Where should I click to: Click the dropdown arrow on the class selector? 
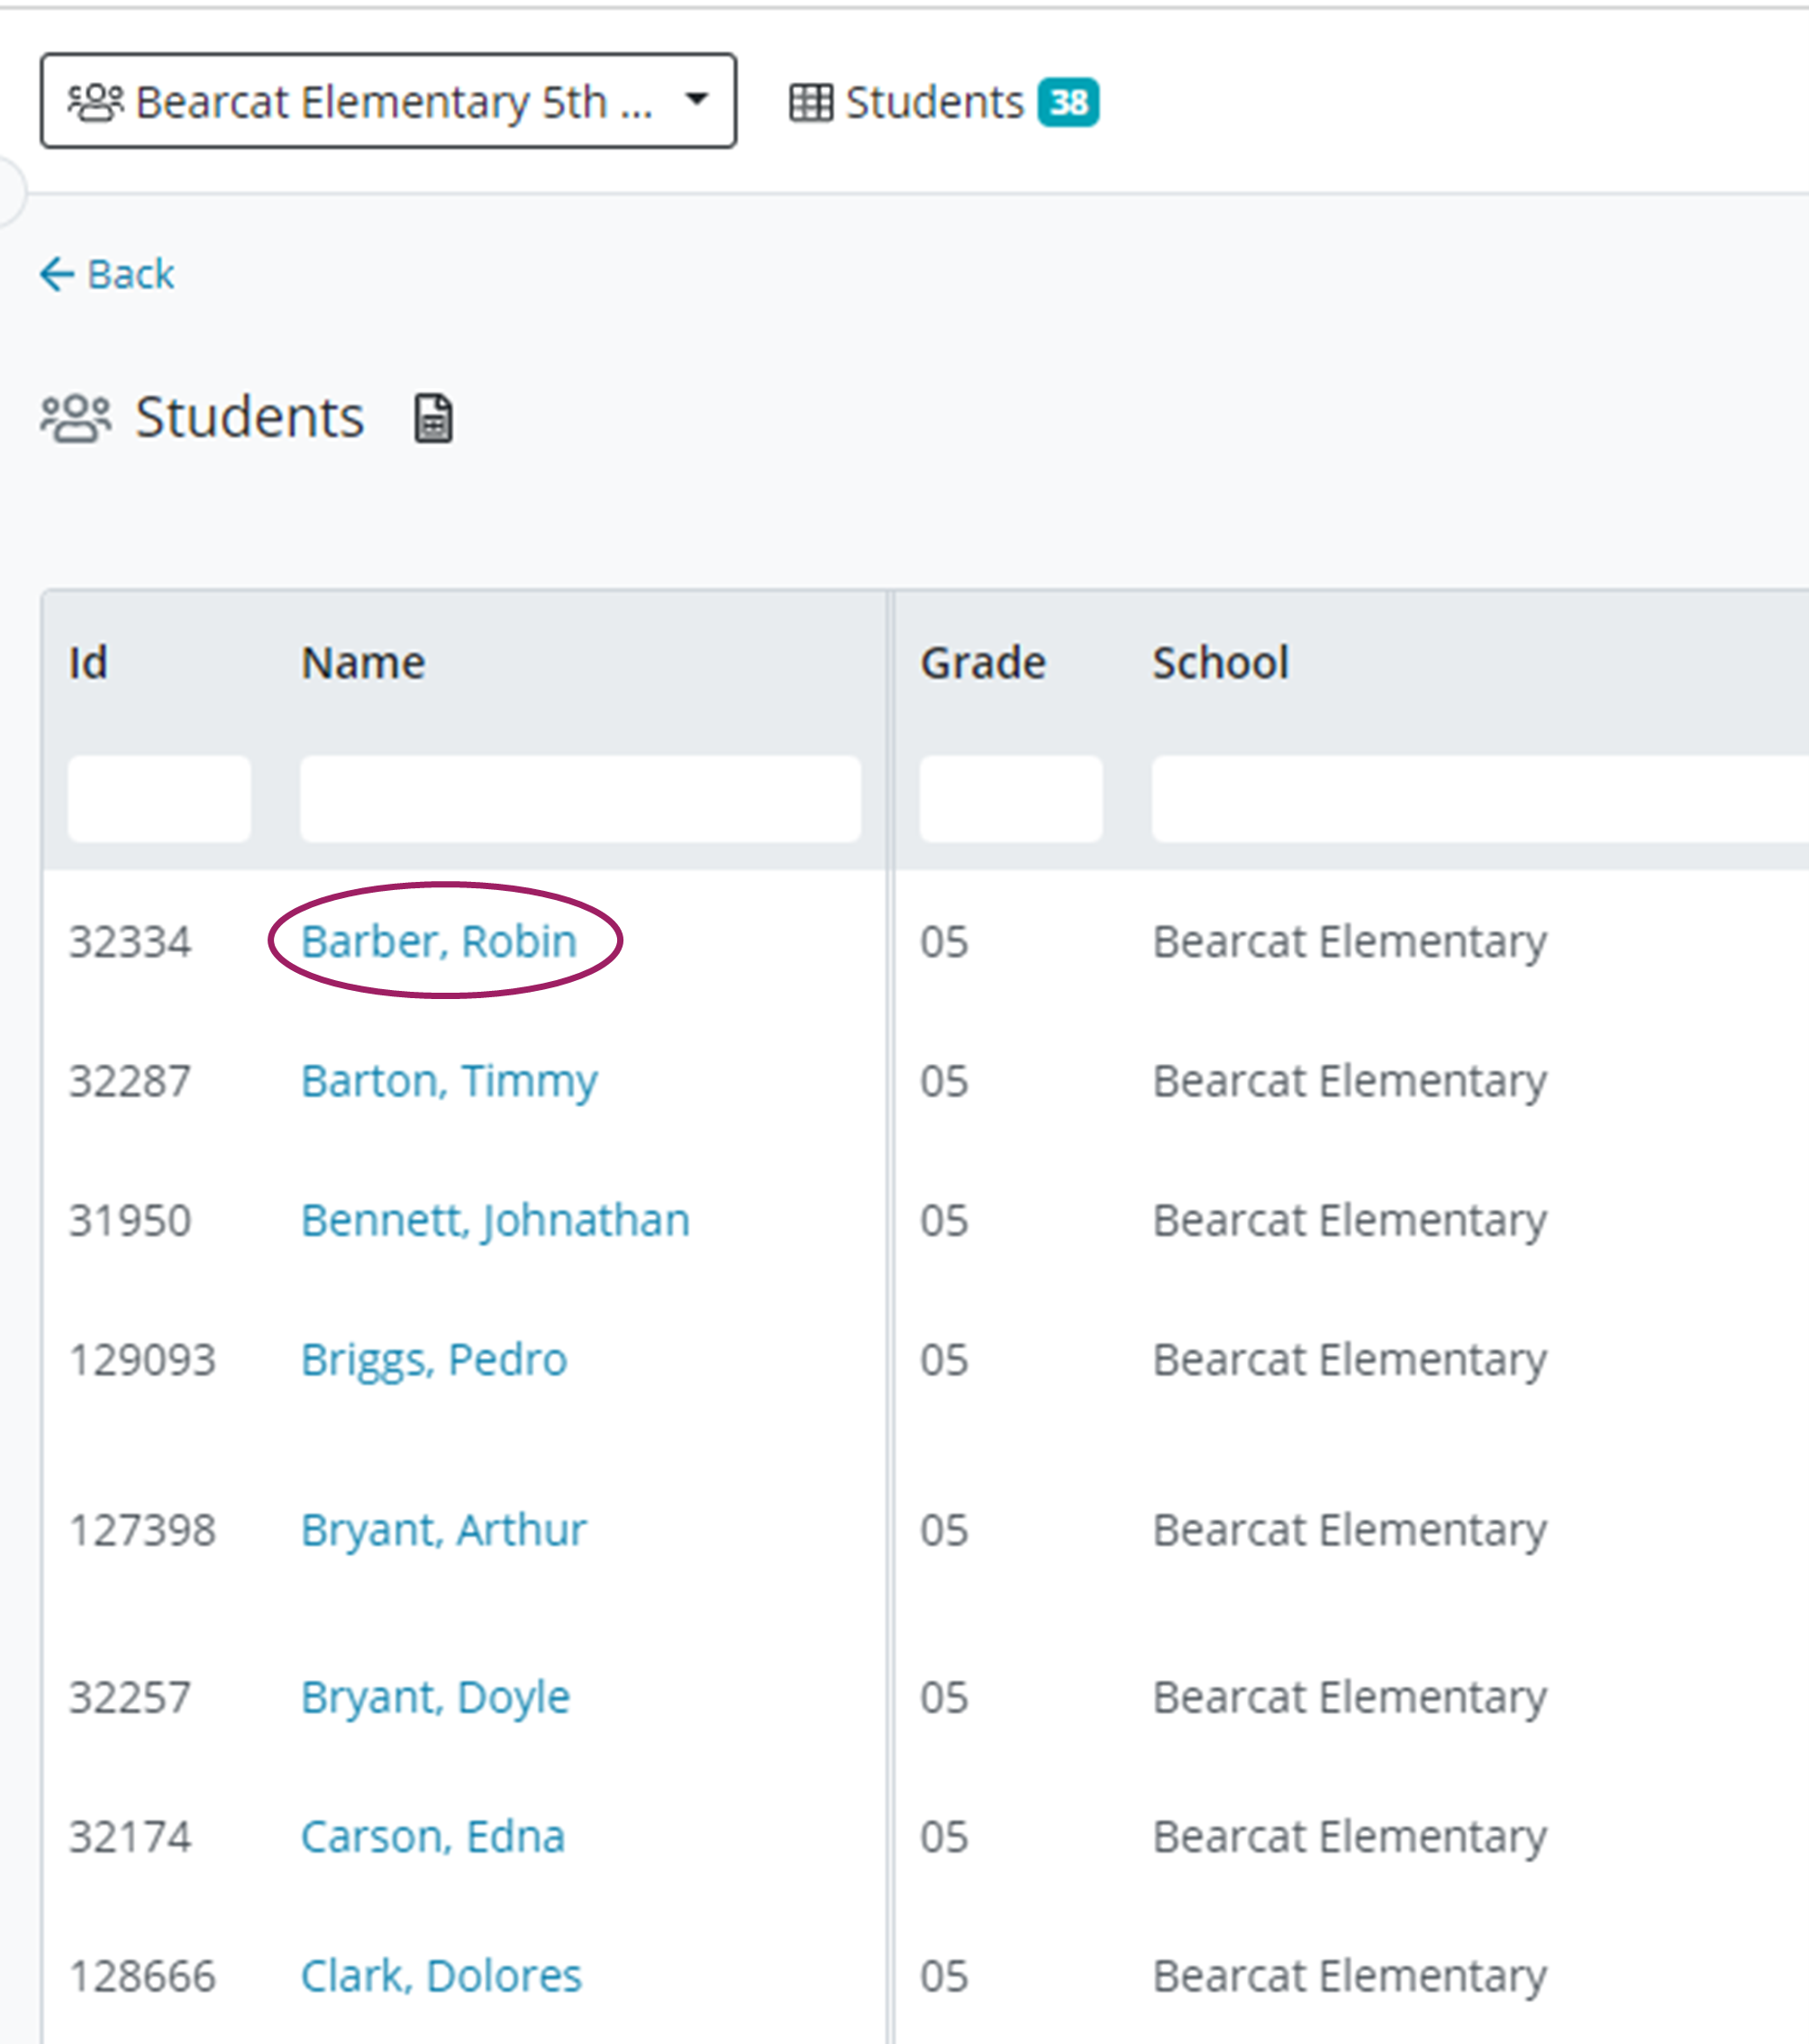(x=696, y=99)
